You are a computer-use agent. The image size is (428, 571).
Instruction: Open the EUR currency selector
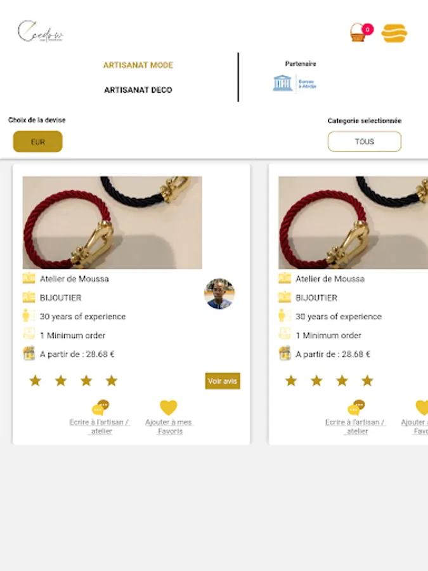tap(38, 141)
